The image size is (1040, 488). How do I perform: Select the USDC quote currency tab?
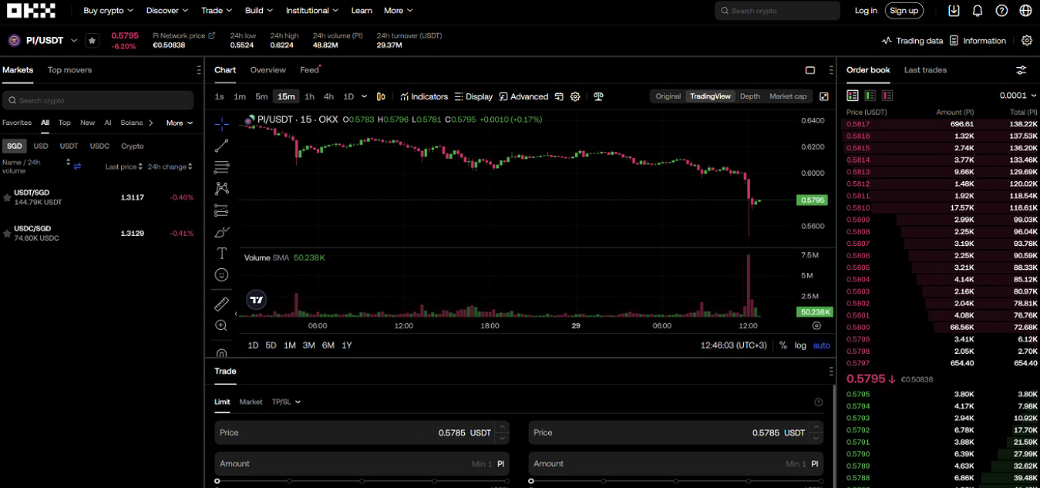click(99, 146)
